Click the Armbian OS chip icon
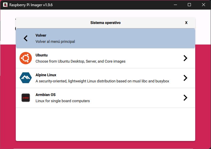 [x=26, y=98]
